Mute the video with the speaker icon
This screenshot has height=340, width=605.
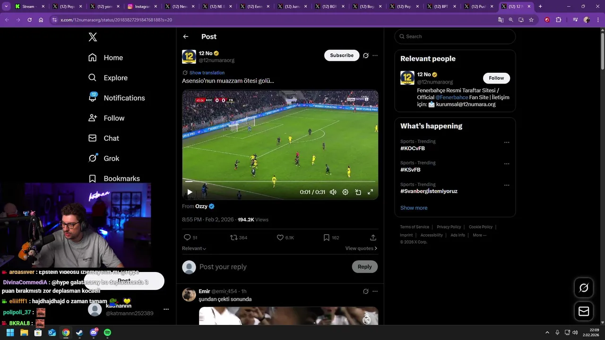click(333, 192)
